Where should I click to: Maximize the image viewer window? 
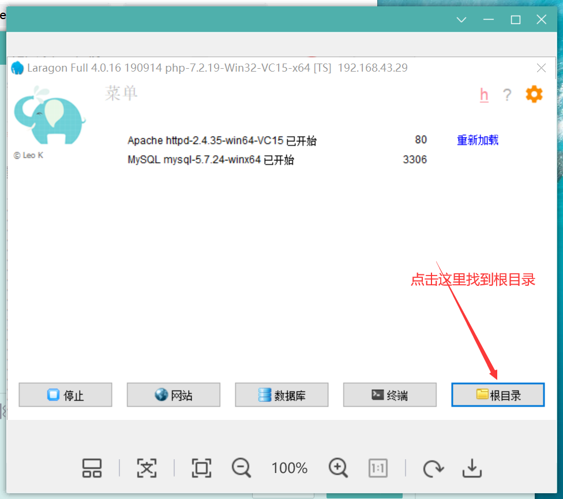tap(516, 20)
